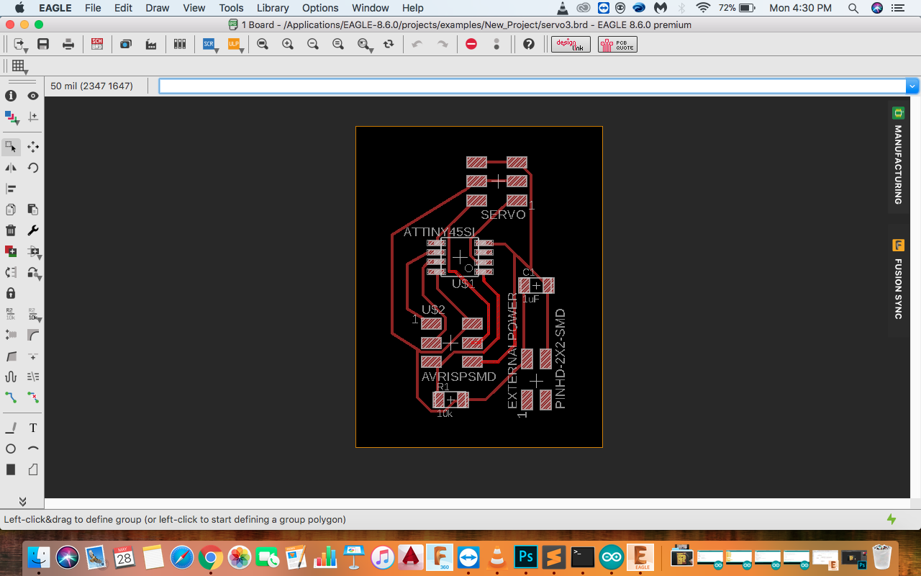Image resolution: width=921 pixels, height=576 pixels.
Task: Open the Library menu
Action: 273,8
